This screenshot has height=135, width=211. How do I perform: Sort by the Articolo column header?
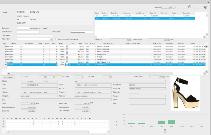click(13, 44)
